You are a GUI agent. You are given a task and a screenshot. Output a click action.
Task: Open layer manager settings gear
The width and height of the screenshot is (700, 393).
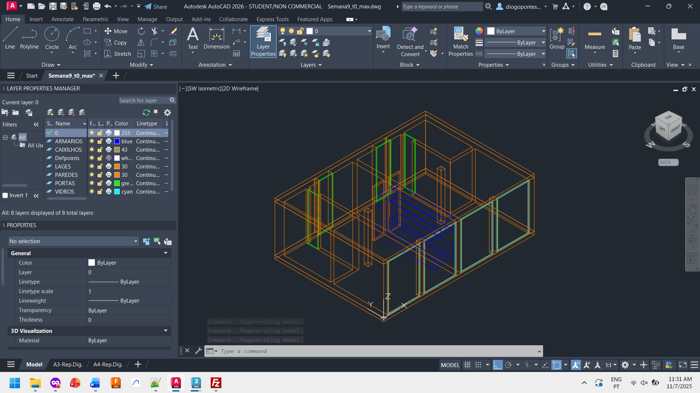(168, 113)
